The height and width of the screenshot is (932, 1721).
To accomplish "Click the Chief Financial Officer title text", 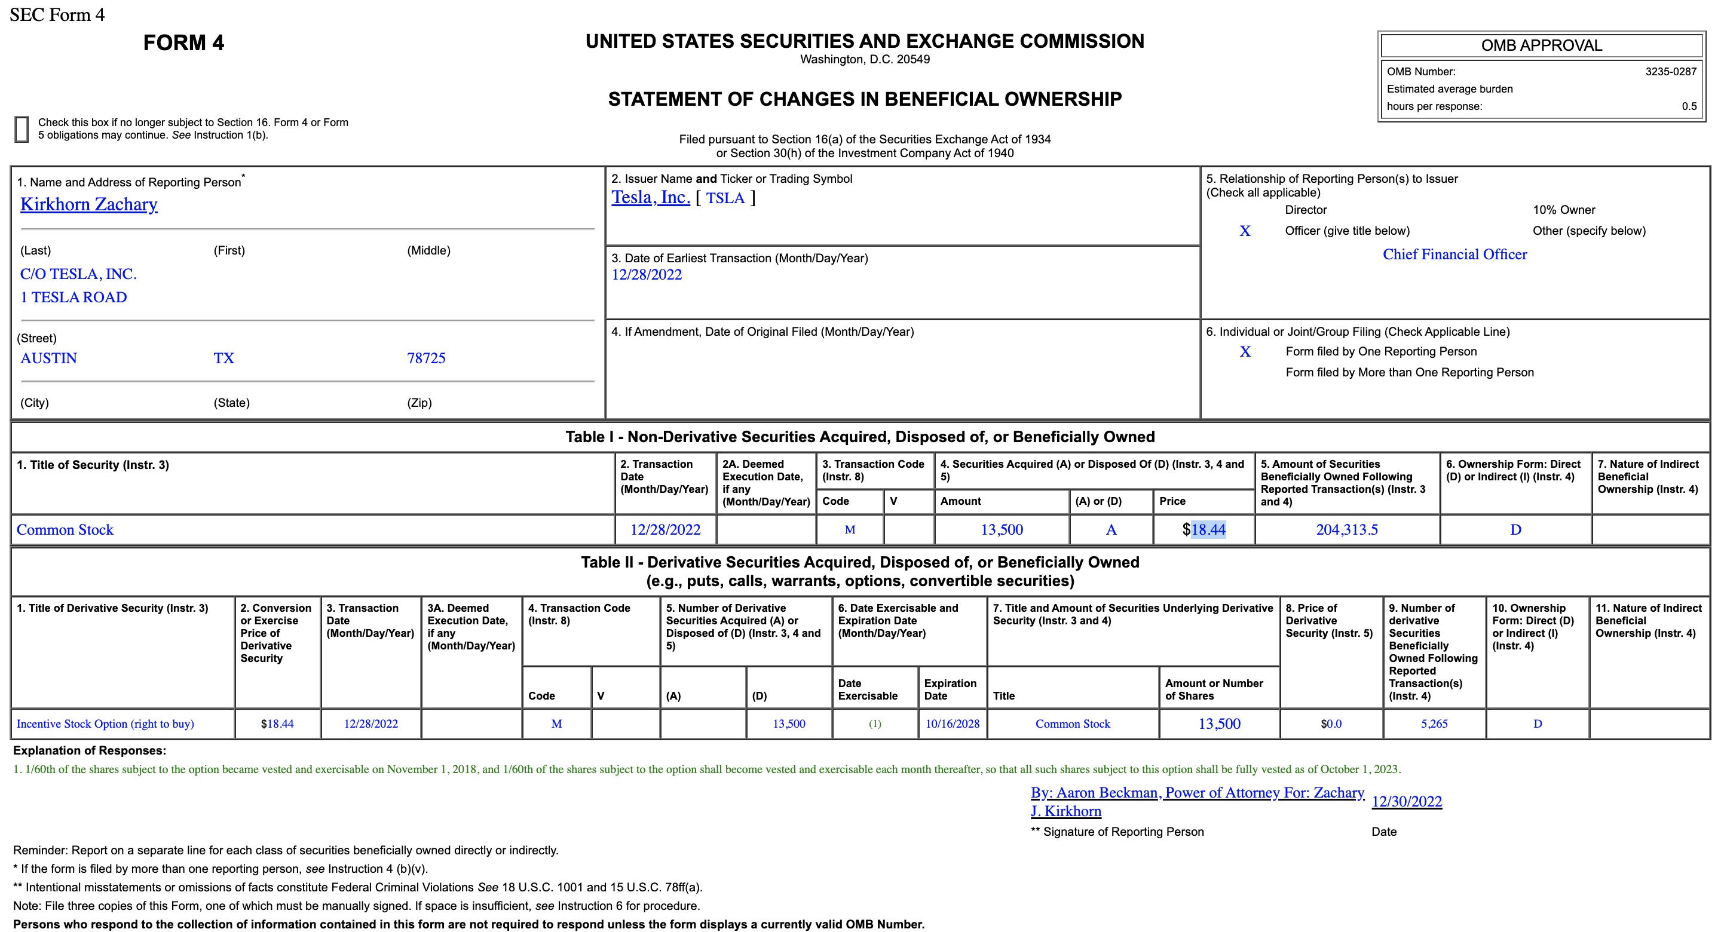I will (x=1454, y=255).
